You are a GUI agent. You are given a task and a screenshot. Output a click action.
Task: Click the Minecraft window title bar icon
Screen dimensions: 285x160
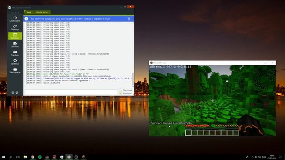[151, 63]
